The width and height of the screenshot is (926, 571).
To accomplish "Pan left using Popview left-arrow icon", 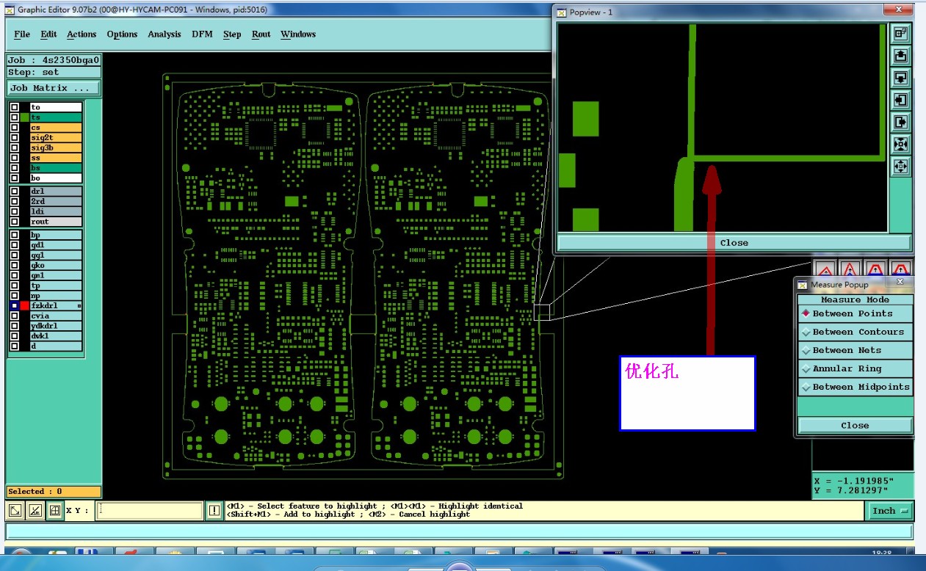I will [900, 100].
